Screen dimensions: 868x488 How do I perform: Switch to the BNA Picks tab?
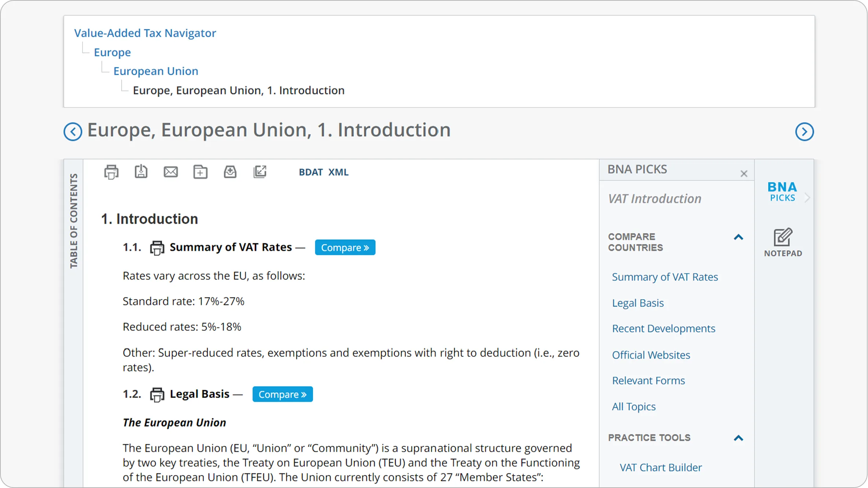[782, 192]
